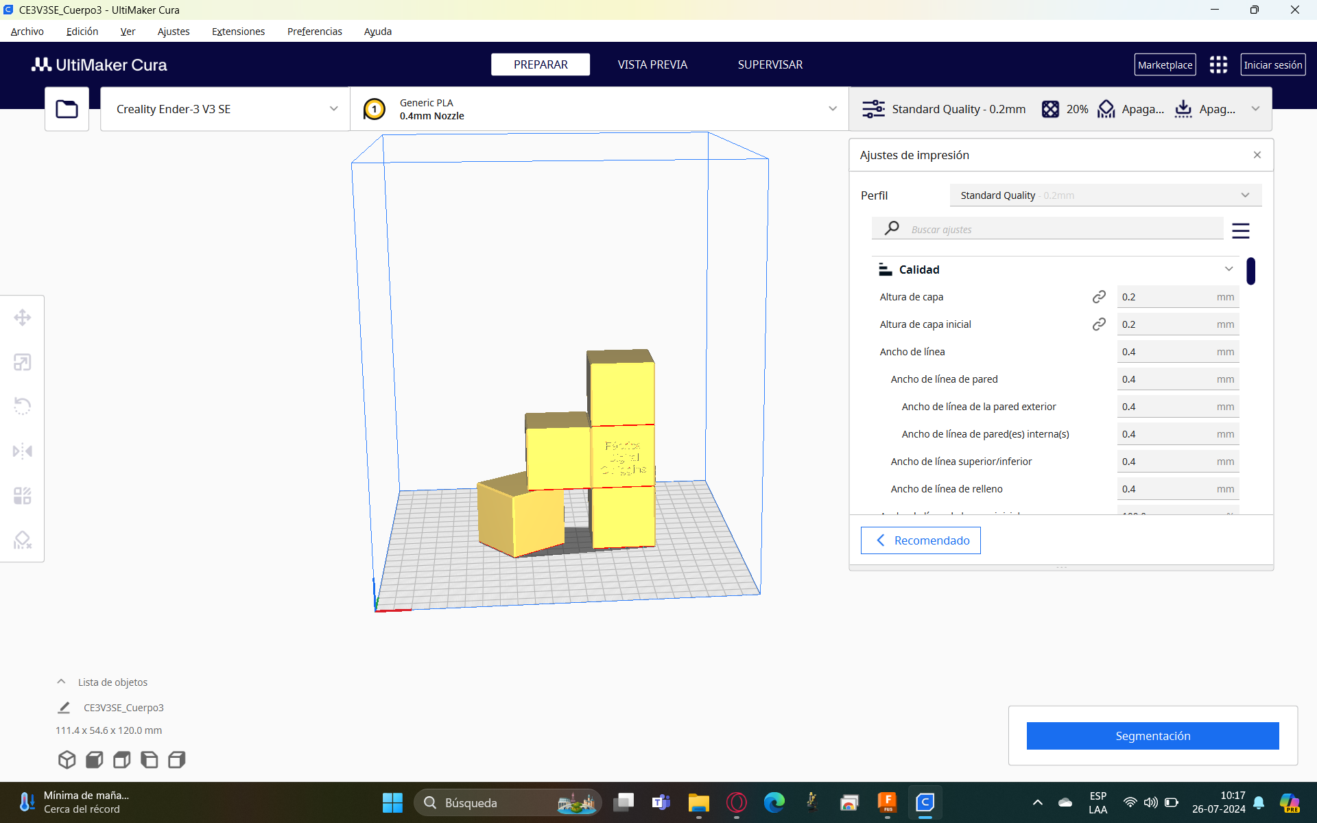Select the Rotate tool

click(x=23, y=406)
